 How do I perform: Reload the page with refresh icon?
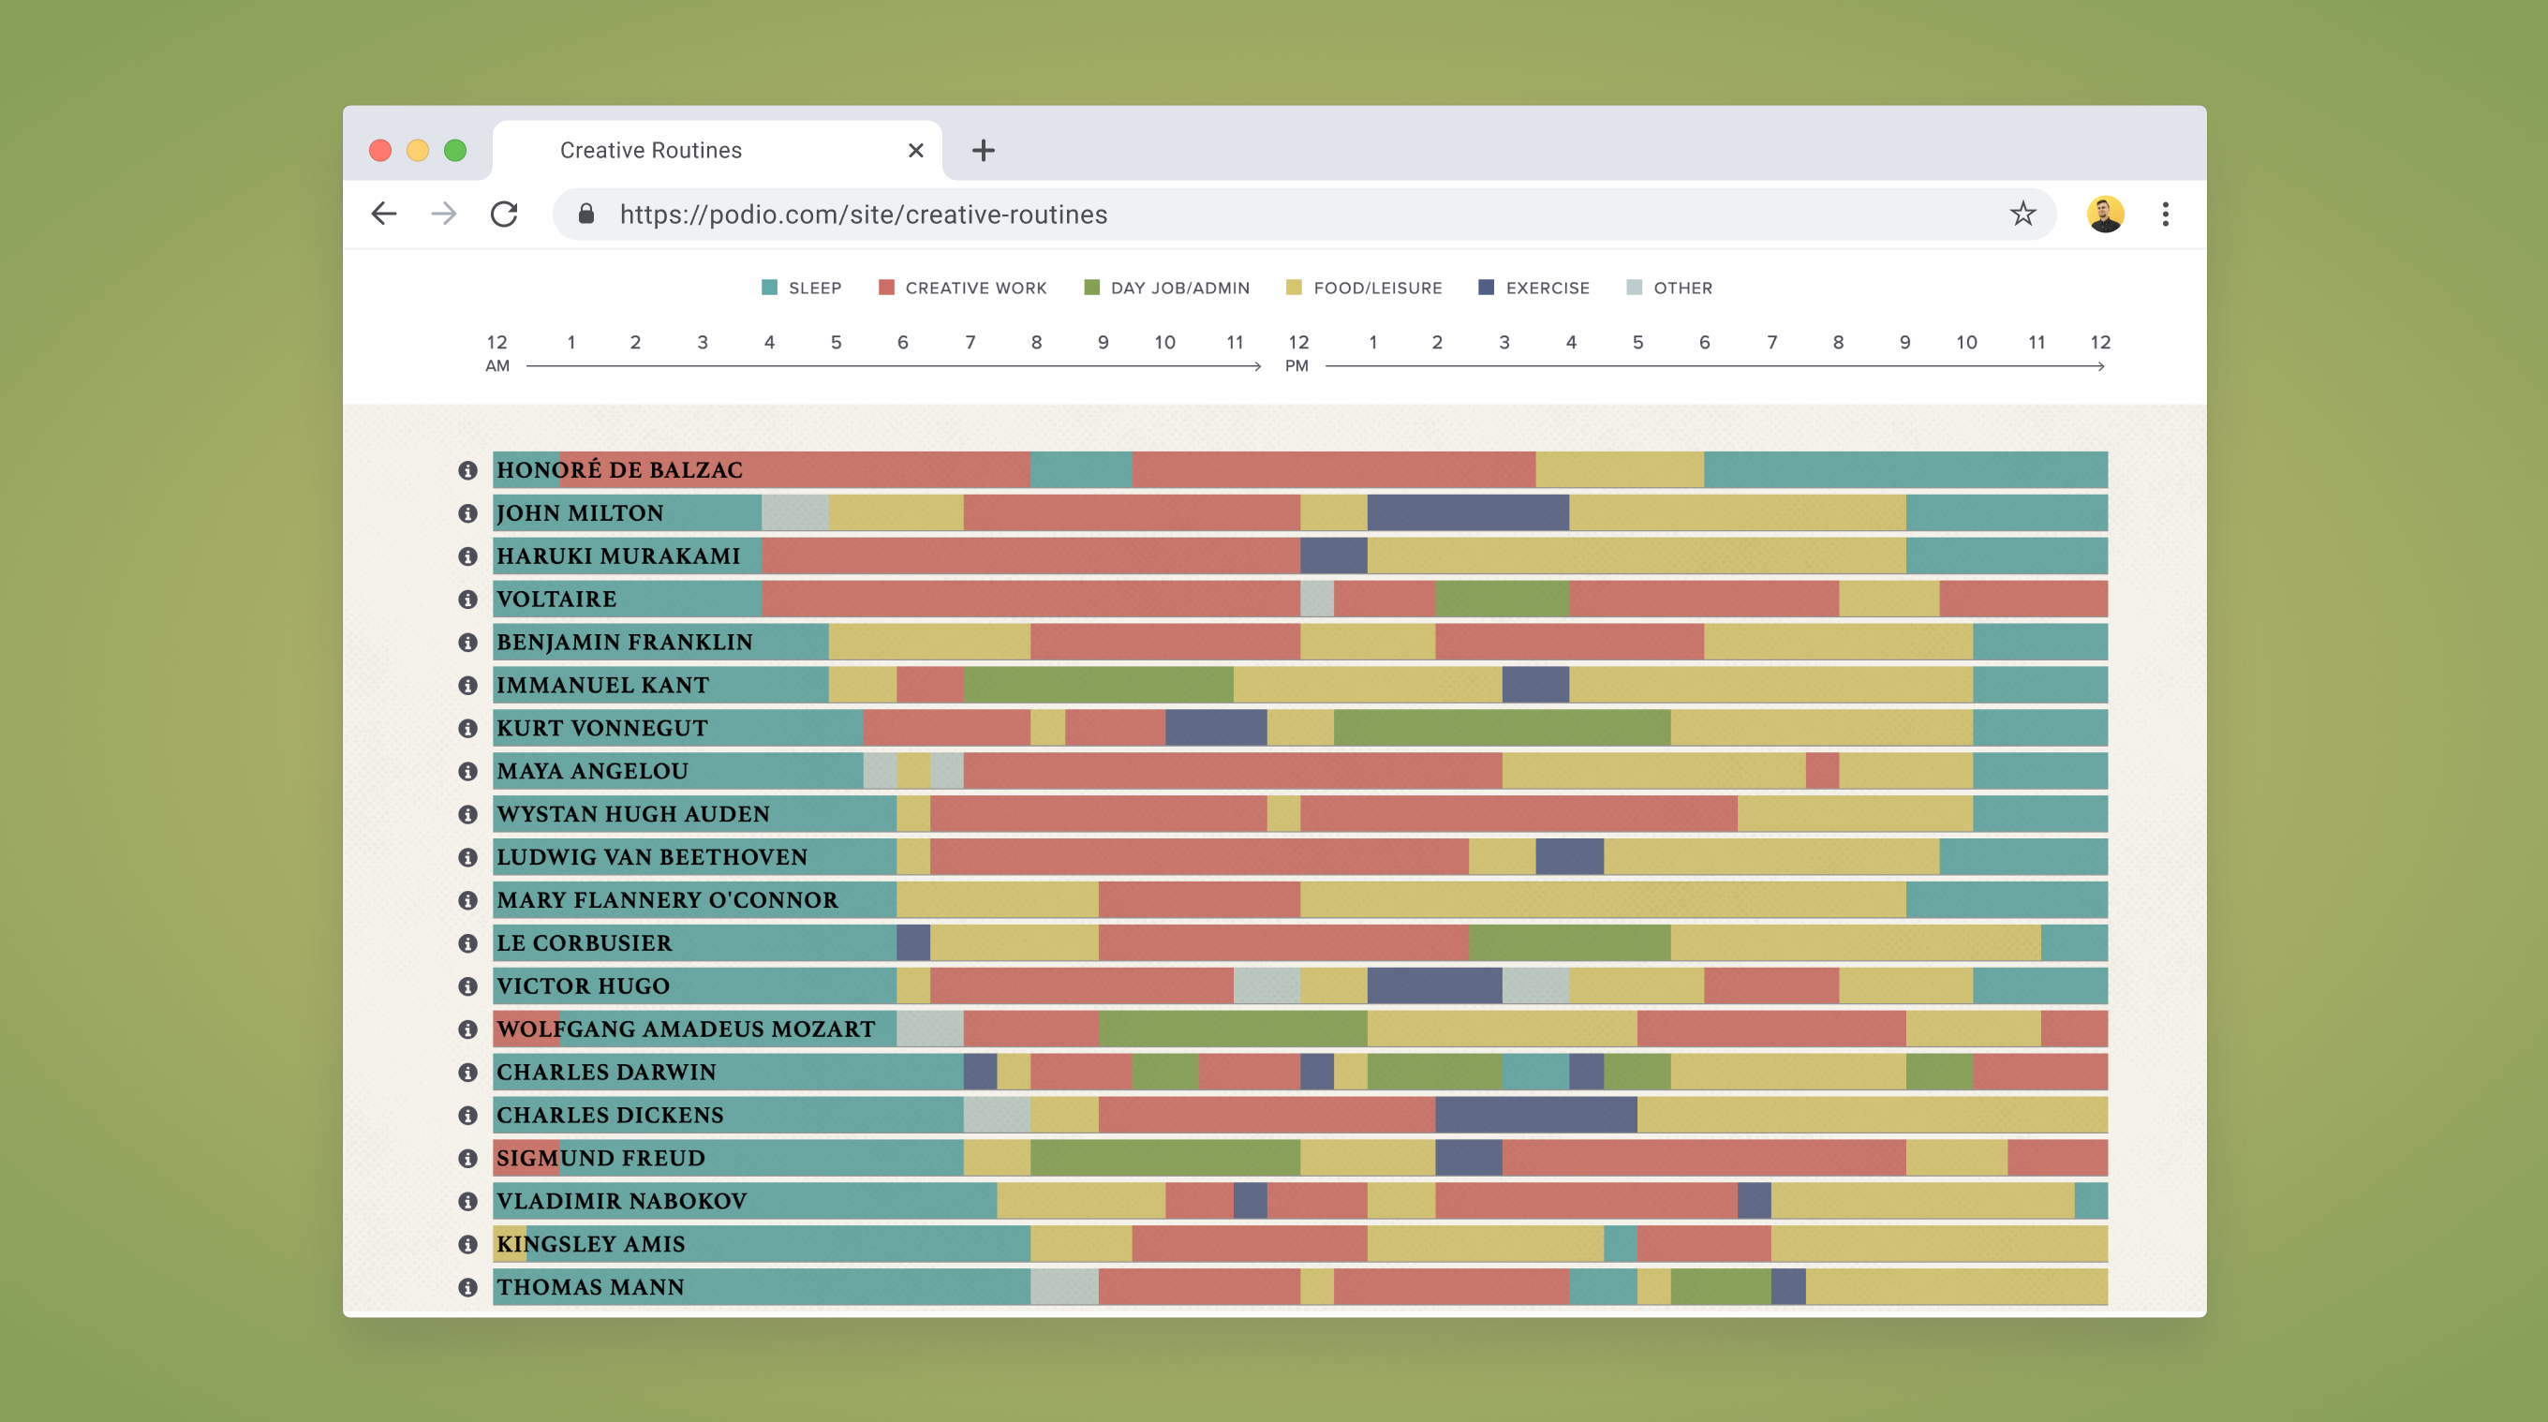point(505,214)
